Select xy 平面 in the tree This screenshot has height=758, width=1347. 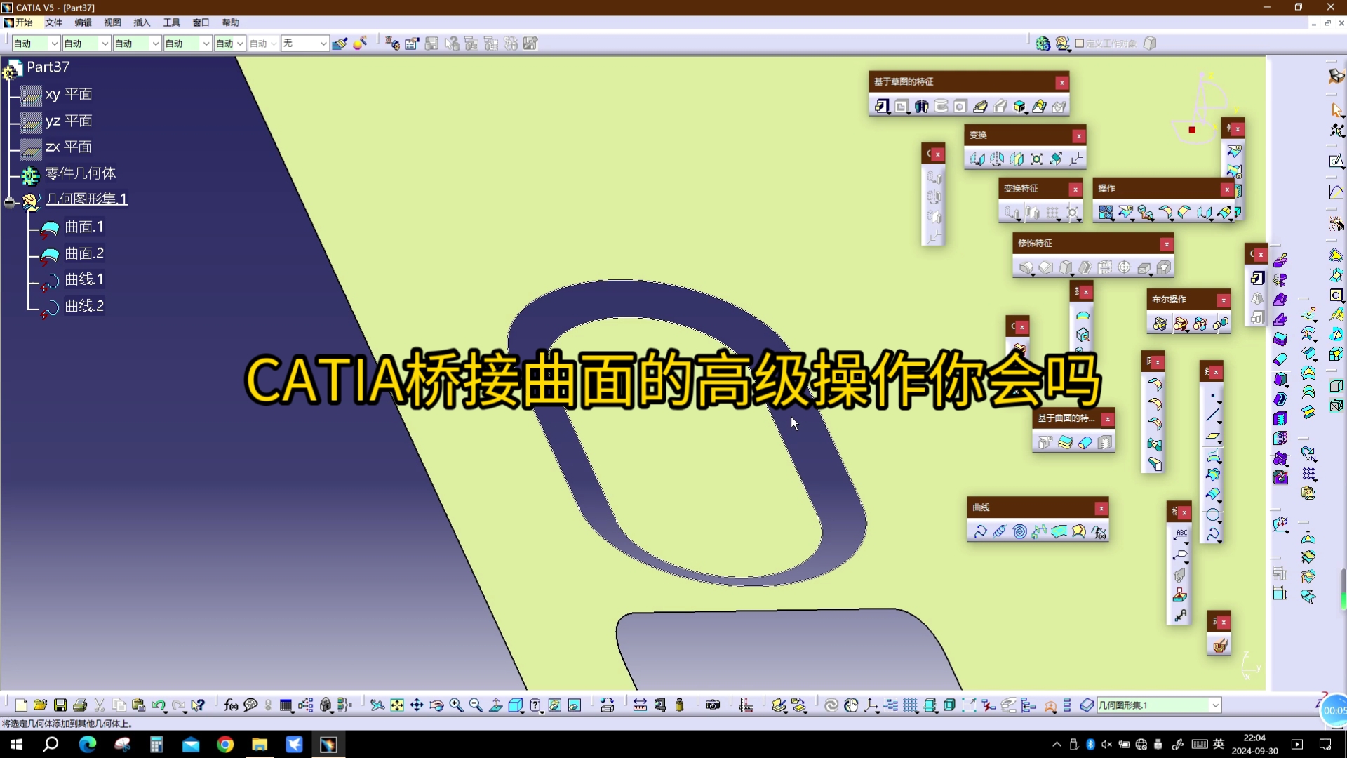pyautogui.click(x=69, y=94)
